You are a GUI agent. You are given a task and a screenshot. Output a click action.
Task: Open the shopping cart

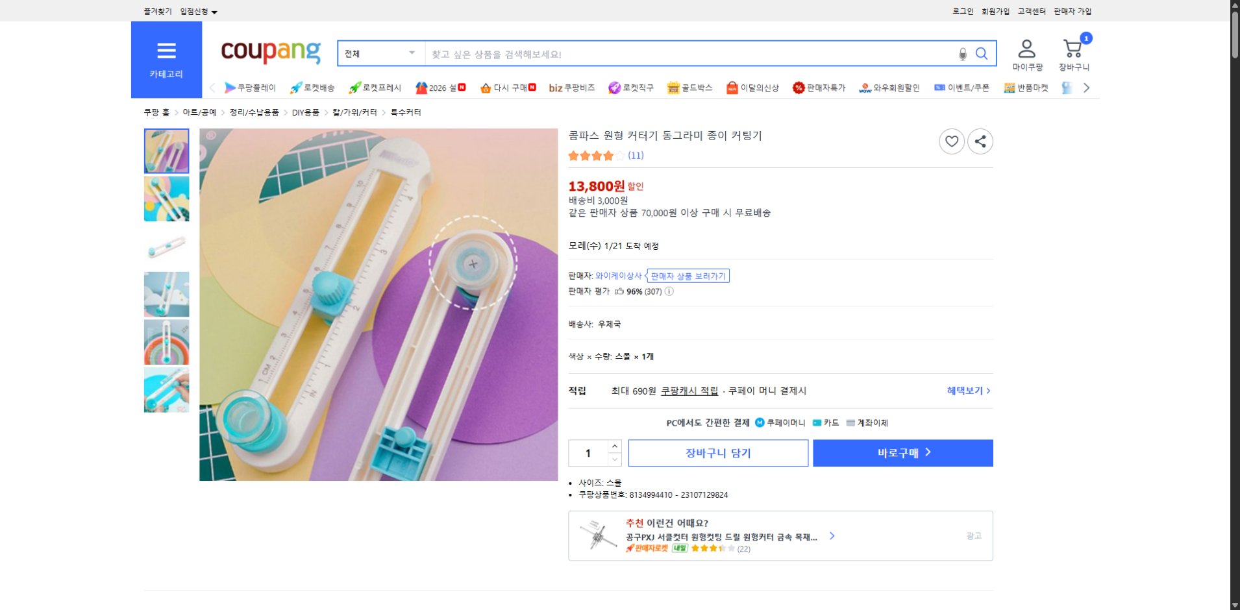coord(1074,47)
